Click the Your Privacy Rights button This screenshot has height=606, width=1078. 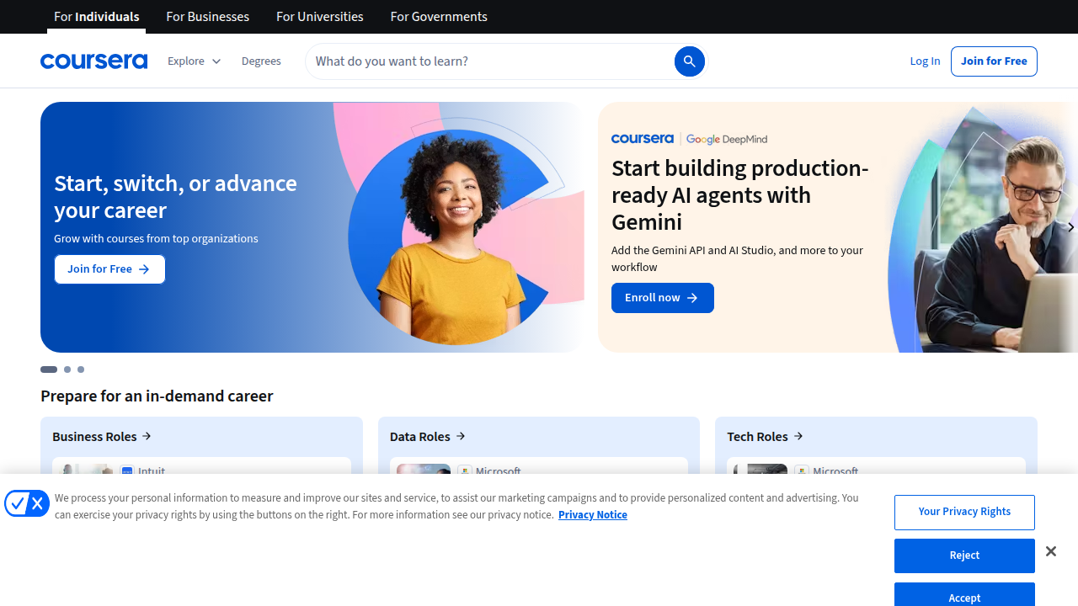(964, 512)
